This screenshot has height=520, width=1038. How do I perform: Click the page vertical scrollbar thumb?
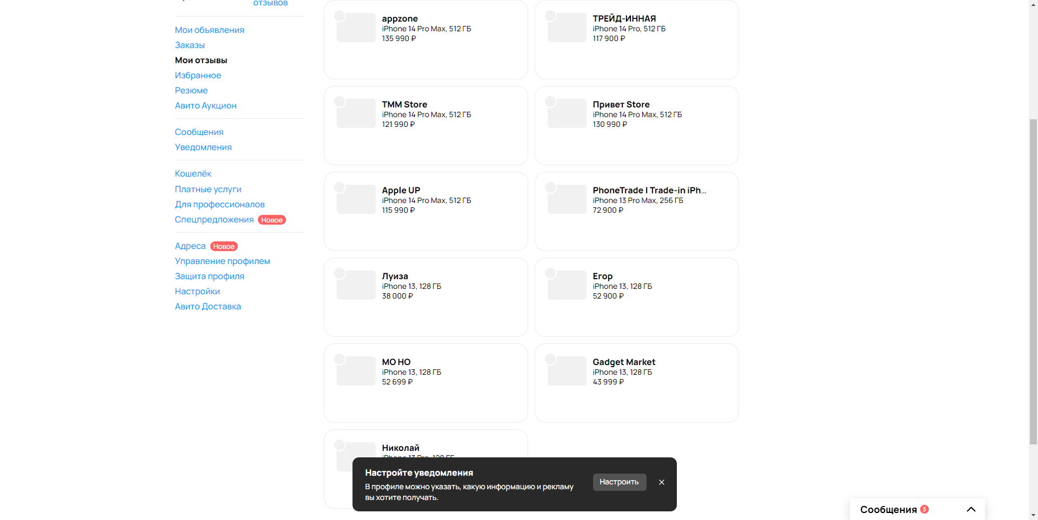tap(1033, 281)
